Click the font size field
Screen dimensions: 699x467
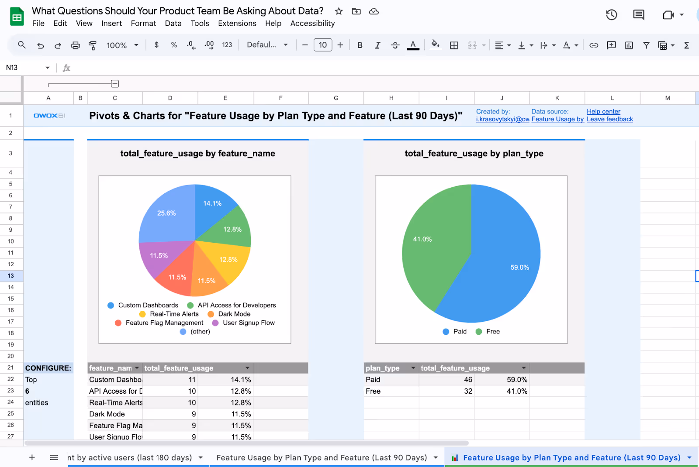(323, 45)
